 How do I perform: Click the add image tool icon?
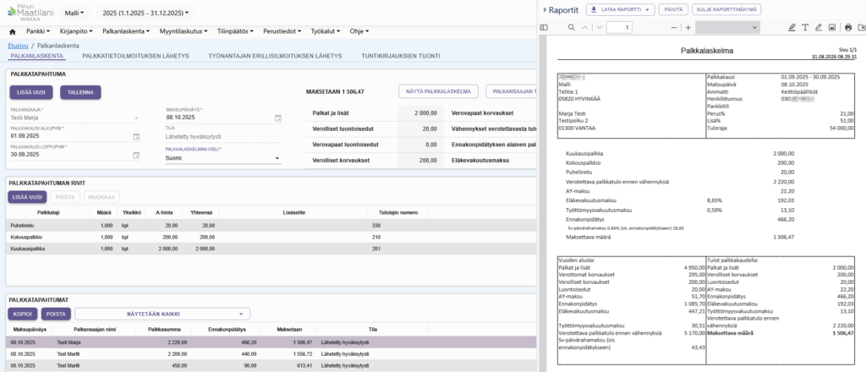[x=832, y=28]
